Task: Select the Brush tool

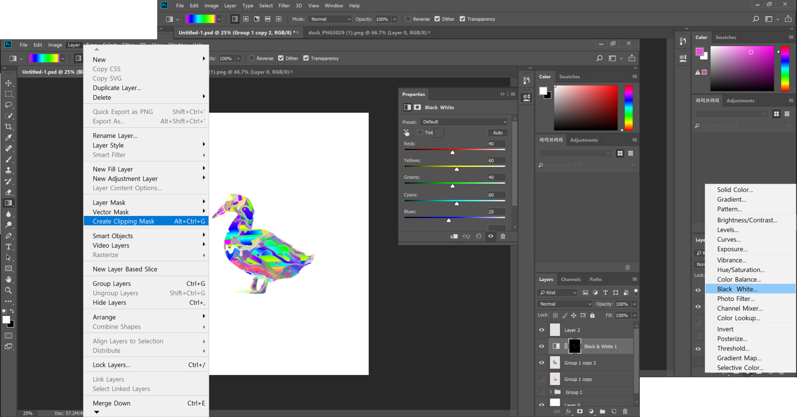Action: (9, 159)
